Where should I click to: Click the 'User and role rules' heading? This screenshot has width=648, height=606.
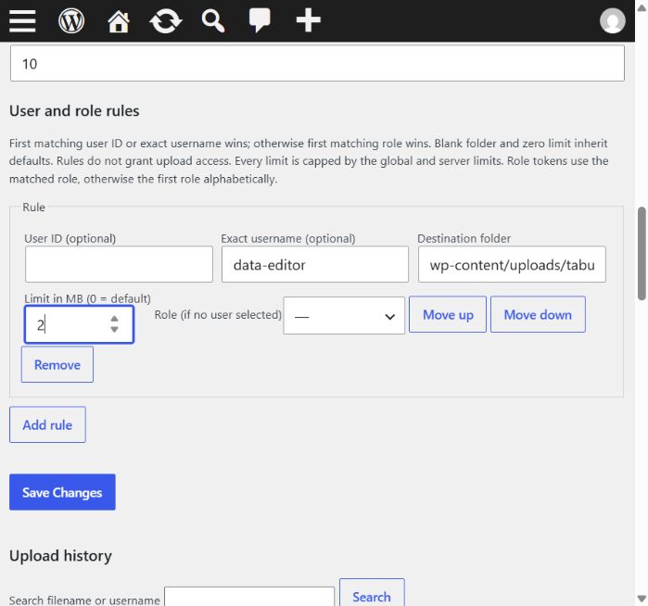click(x=74, y=110)
